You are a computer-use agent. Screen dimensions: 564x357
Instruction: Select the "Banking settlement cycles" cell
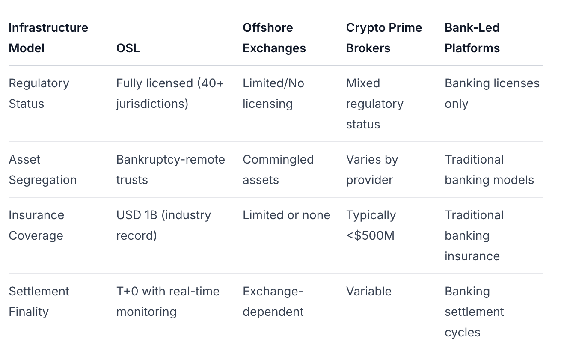(474, 312)
